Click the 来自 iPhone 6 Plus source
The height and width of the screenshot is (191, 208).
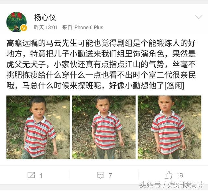pos(83,27)
